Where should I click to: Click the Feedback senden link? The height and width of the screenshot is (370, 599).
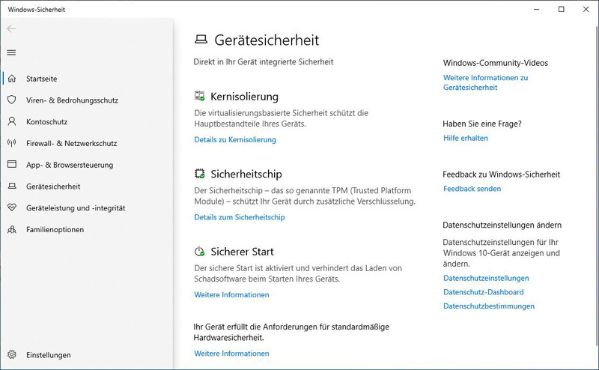click(472, 189)
